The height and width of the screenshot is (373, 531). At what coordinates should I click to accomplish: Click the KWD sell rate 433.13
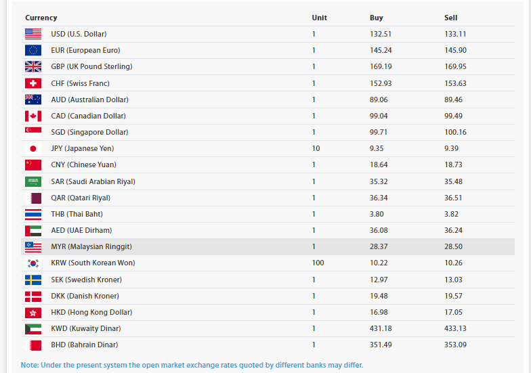pyautogui.click(x=455, y=328)
